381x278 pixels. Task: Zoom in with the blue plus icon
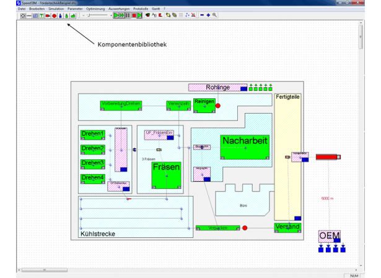208,15
